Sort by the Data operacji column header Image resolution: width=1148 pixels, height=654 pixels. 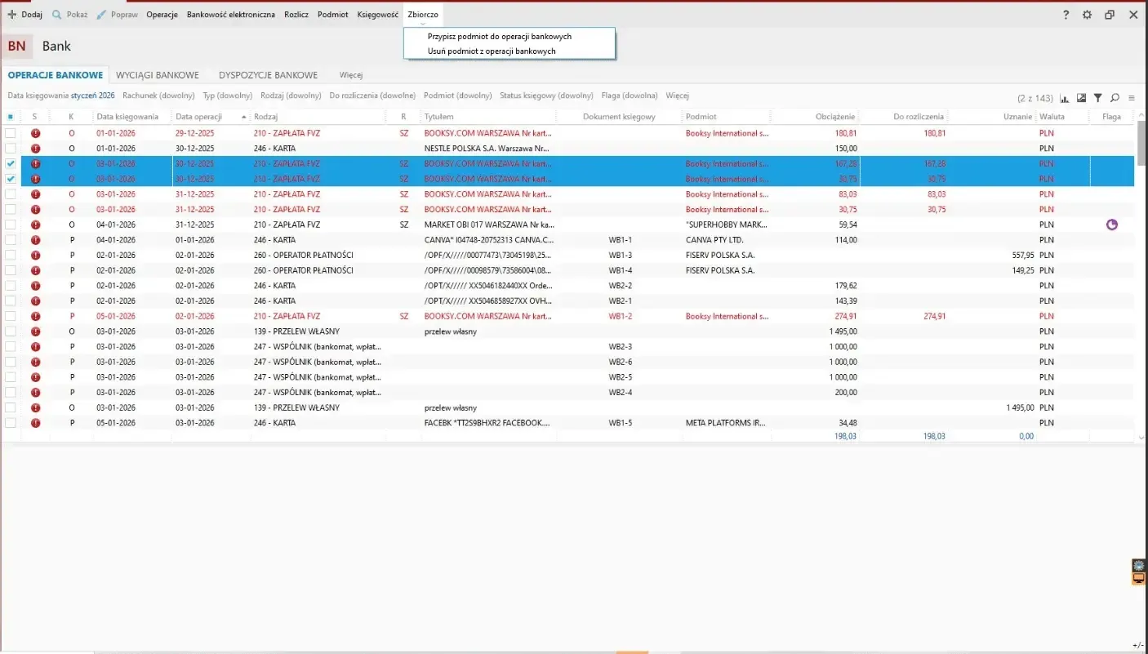(x=199, y=117)
